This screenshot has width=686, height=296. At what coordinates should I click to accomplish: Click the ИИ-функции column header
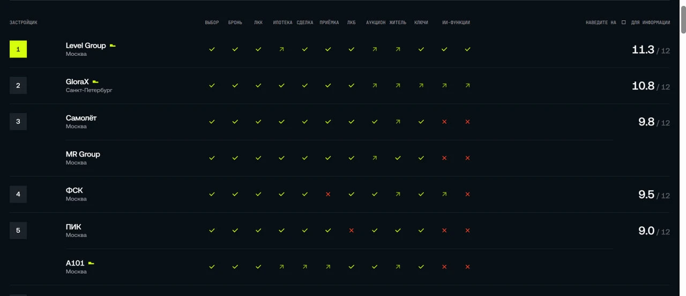point(456,23)
